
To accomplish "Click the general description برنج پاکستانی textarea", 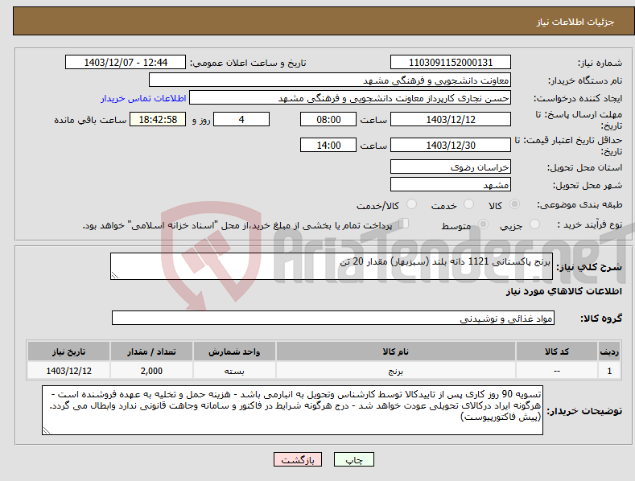I will [x=332, y=266].
